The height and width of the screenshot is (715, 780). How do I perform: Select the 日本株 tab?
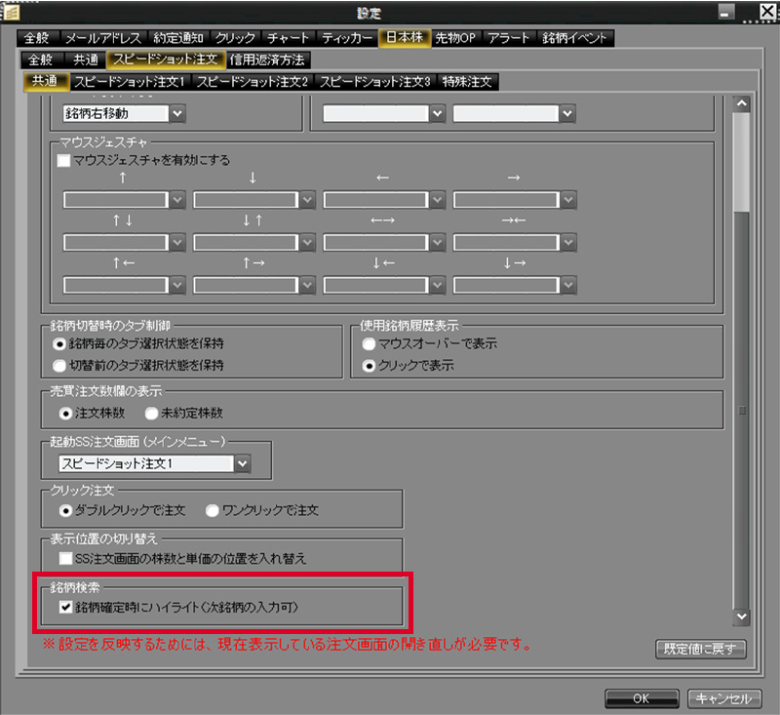(x=405, y=38)
